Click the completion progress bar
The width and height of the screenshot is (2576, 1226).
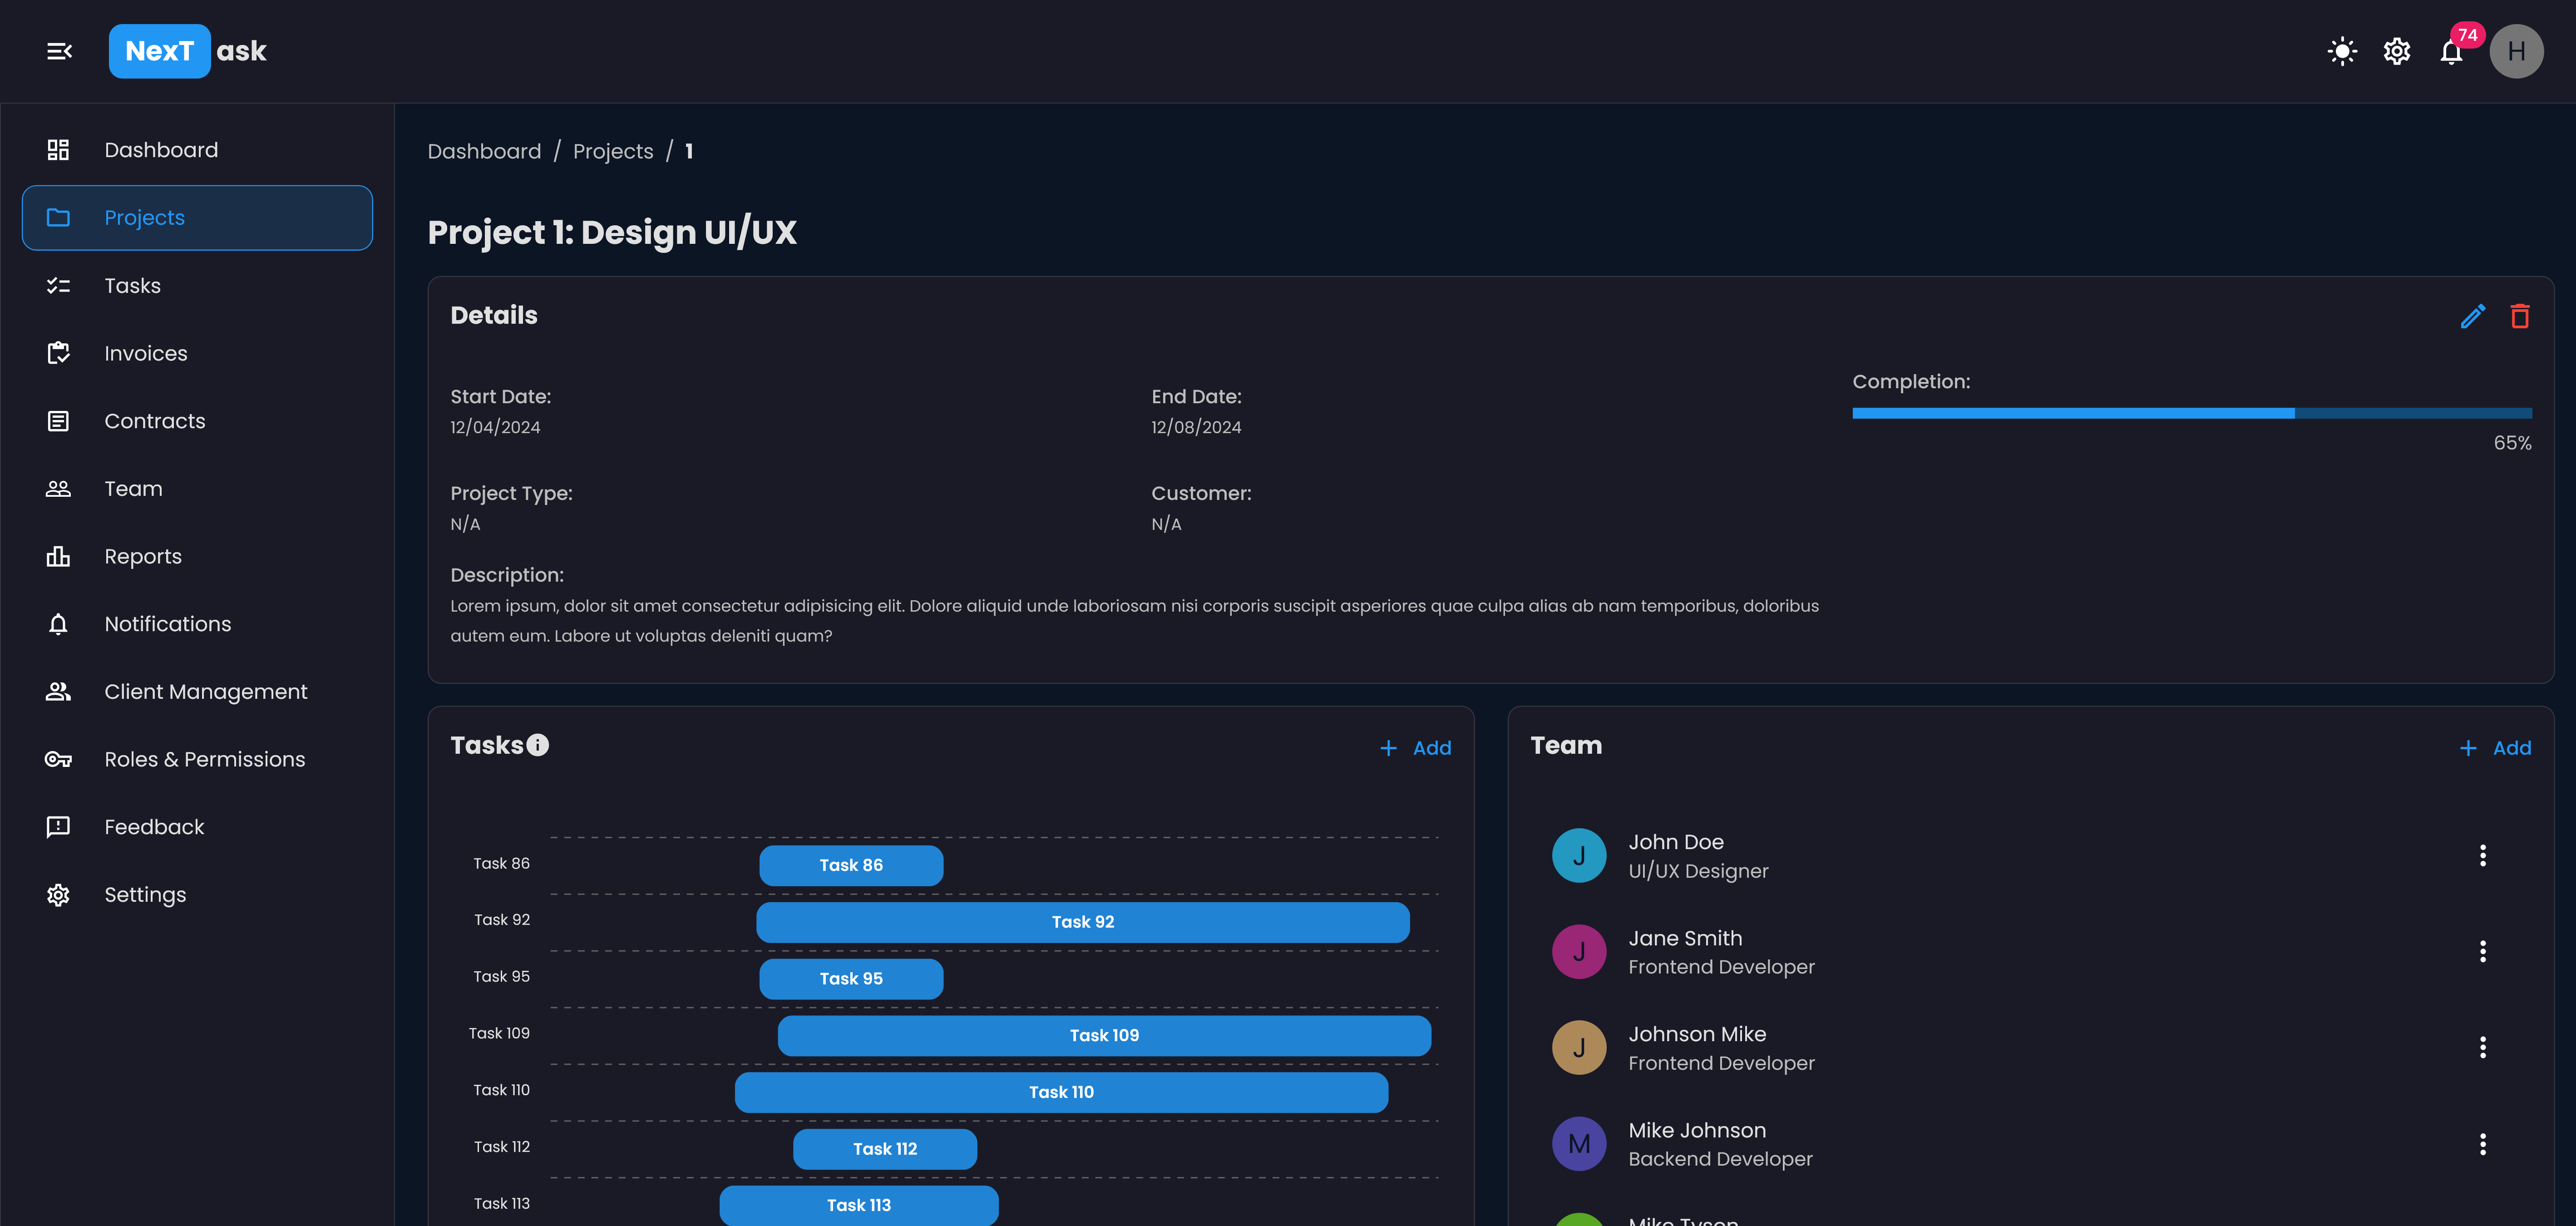[2191, 413]
